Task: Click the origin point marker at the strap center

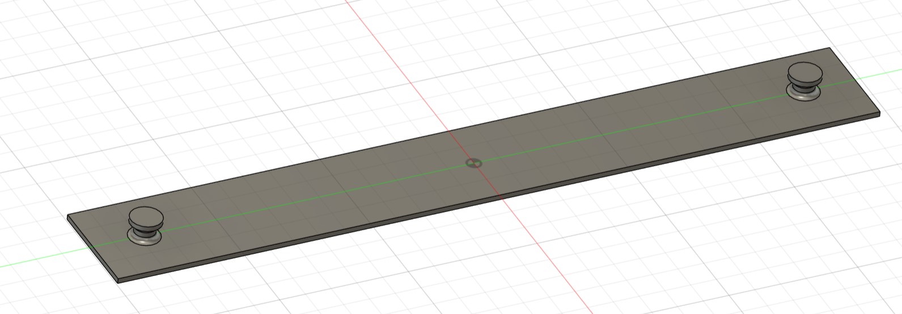Action: coord(473,163)
